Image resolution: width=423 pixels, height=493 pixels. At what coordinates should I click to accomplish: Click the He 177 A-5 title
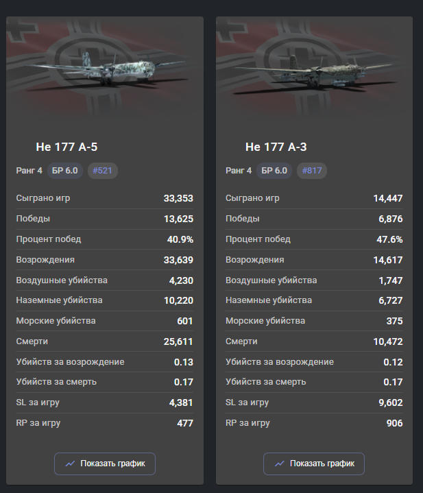(x=71, y=147)
